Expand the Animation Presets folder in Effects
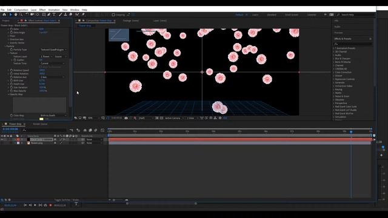This screenshot has width=388, height=218. 334,48
